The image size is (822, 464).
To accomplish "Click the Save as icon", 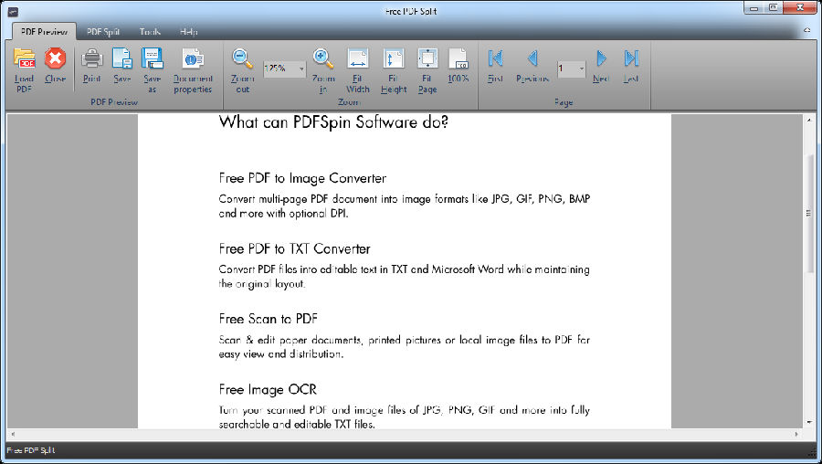I will pos(152,59).
